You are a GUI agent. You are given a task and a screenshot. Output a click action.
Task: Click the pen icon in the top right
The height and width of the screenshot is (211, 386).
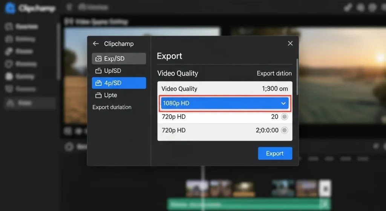coord(348,8)
